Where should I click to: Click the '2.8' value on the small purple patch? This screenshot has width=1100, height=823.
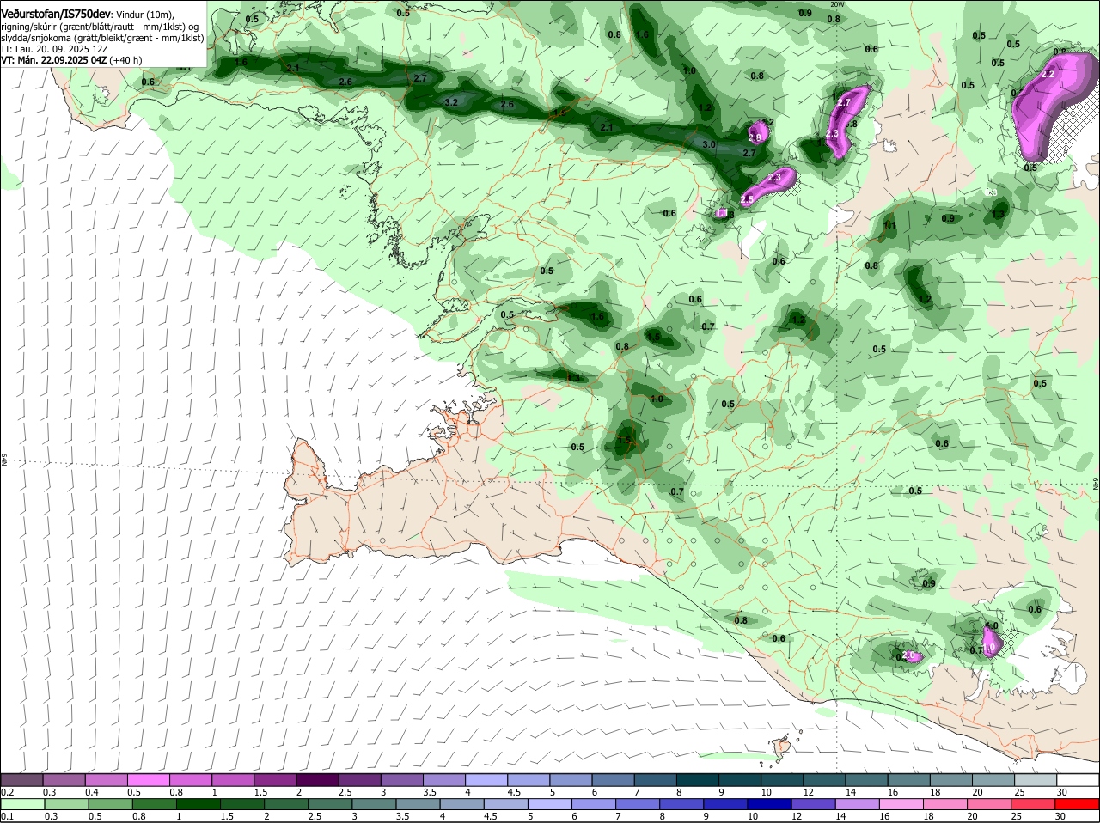pos(755,137)
